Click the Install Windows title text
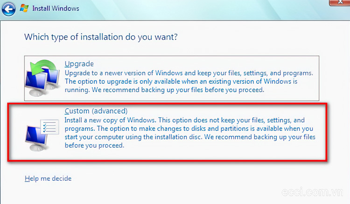This screenshot has width=350, height=204. click(x=56, y=8)
